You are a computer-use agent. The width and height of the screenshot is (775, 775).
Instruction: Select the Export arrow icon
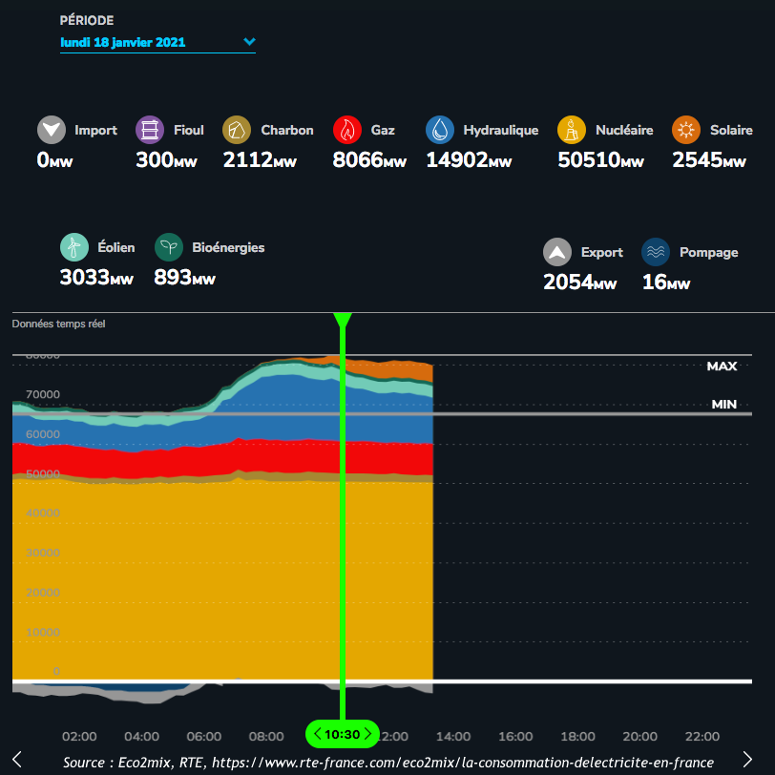[x=557, y=252]
